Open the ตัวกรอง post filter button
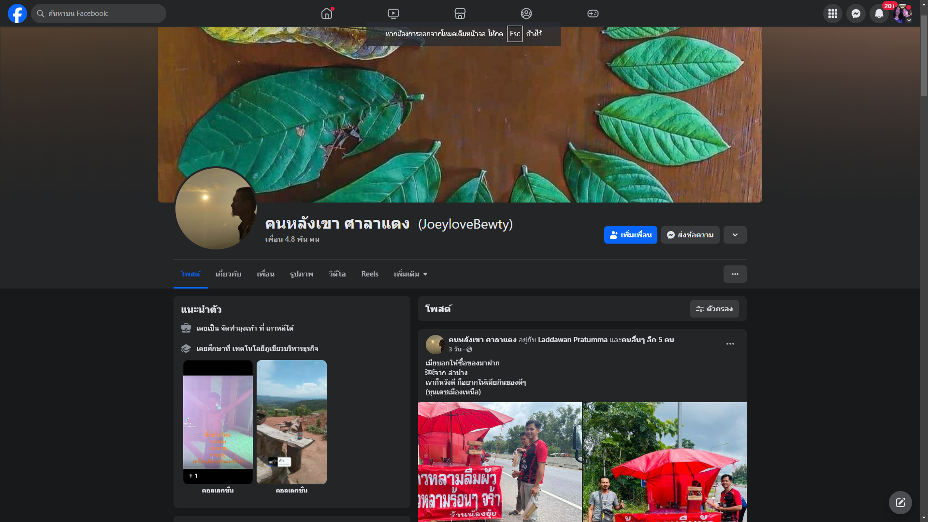This screenshot has height=522, width=928. [714, 309]
